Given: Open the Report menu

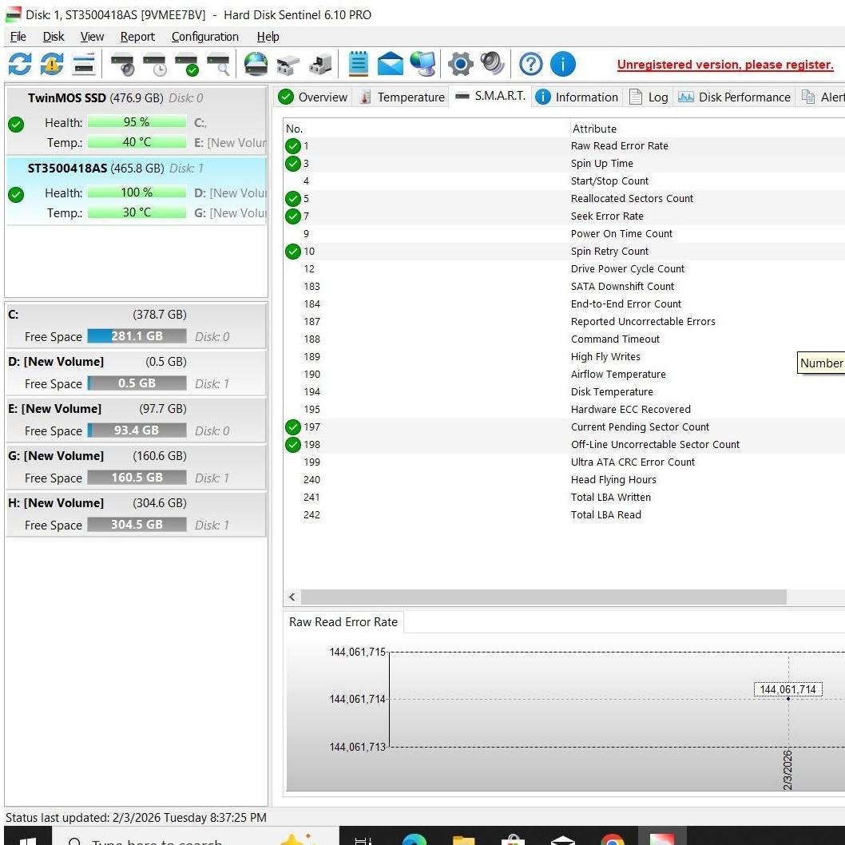Looking at the screenshot, I should (x=137, y=37).
